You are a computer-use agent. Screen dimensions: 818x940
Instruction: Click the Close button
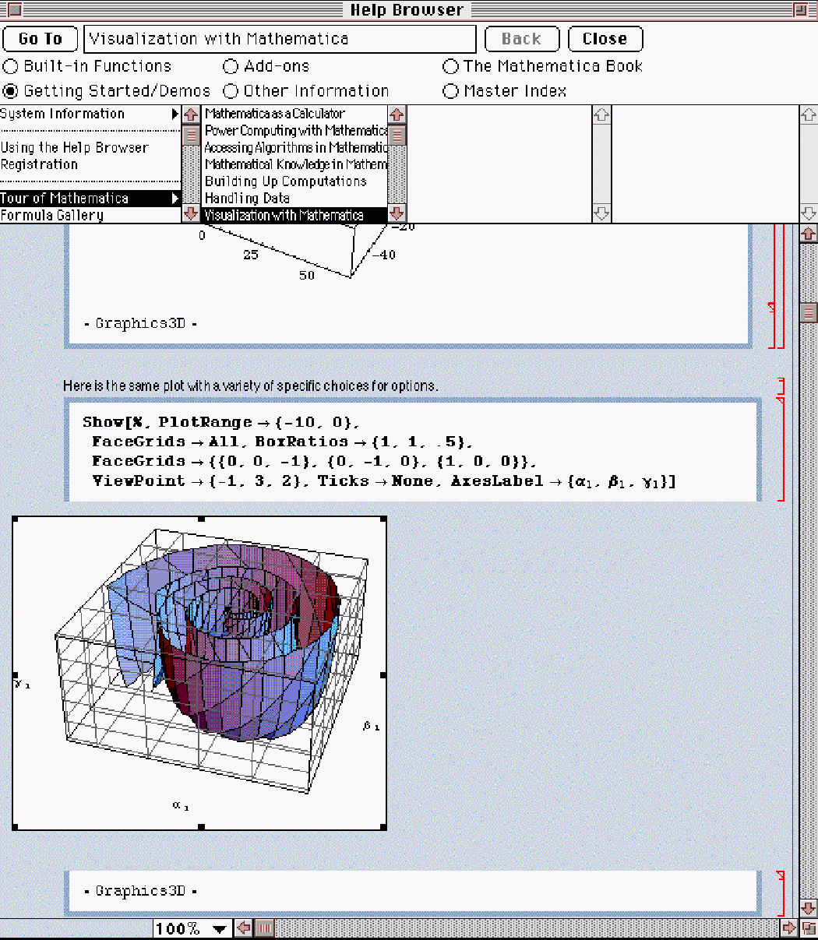(605, 39)
